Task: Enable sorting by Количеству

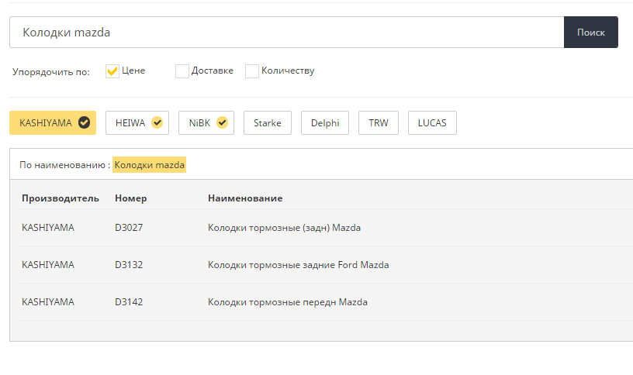Action: pos(252,71)
